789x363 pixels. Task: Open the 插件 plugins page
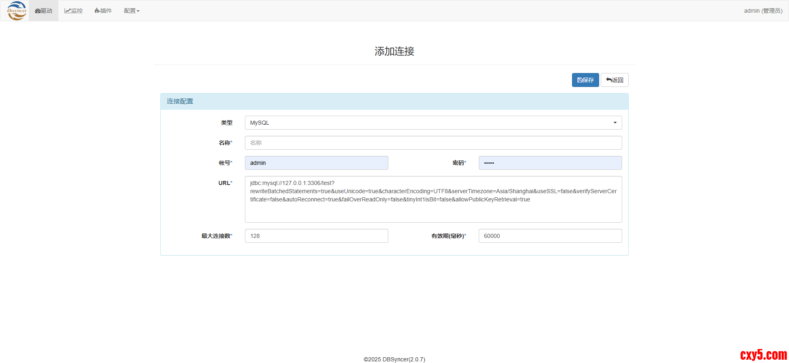click(x=103, y=11)
